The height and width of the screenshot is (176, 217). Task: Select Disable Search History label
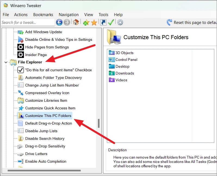tap(45, 138)
